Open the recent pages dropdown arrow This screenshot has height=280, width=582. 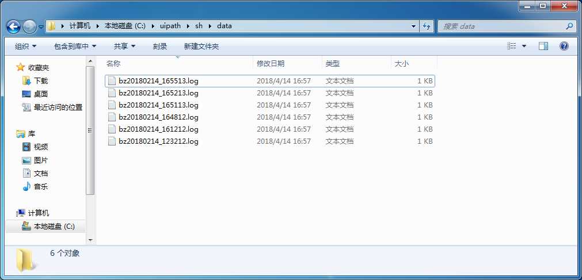click(41, 26)
